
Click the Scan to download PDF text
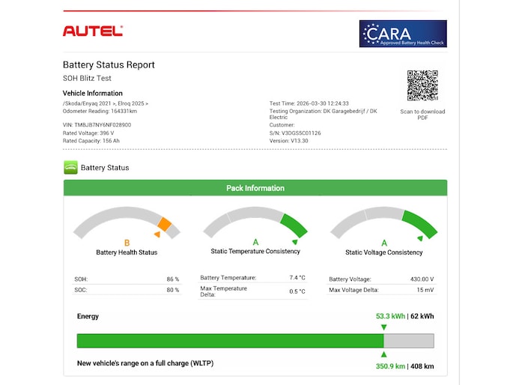422,115
